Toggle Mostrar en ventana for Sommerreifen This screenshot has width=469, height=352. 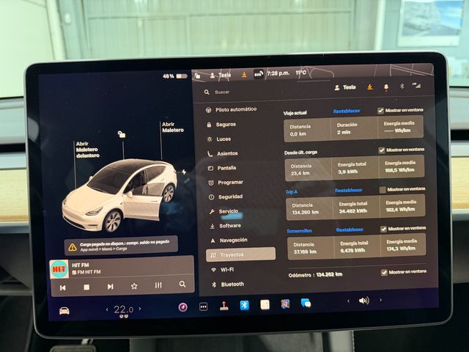tap(383, 229)
